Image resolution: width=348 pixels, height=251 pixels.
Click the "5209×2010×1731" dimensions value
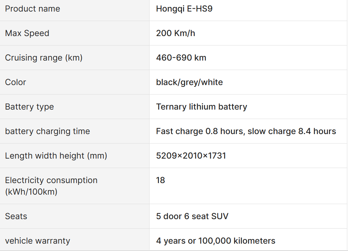191,156
